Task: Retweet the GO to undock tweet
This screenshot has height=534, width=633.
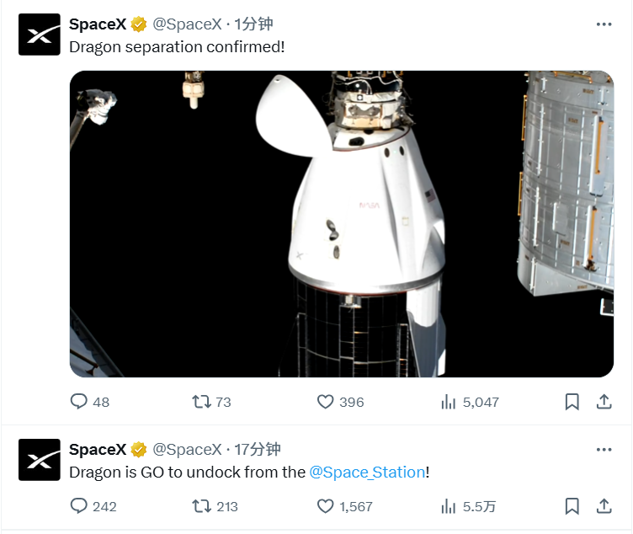Action: [x=202, y=506]
